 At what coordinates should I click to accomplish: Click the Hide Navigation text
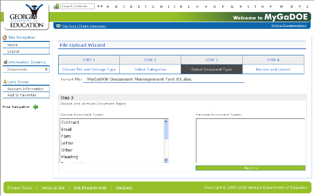point(16,107)
